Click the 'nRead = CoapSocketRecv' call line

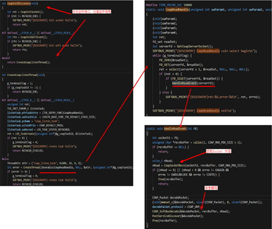(199, 165)
